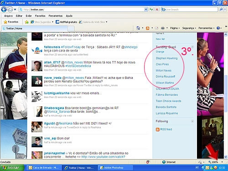Open Dilma Rousseff trending topic
The height and width of the screenshot is (171, 228).
166,77
